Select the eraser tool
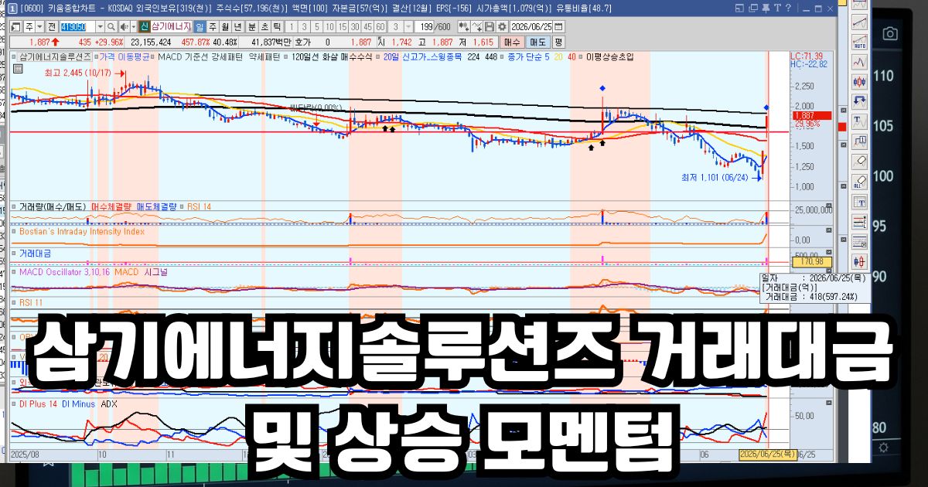The width and height of the screenshot is (928, 487). click(x=860, y=162)
